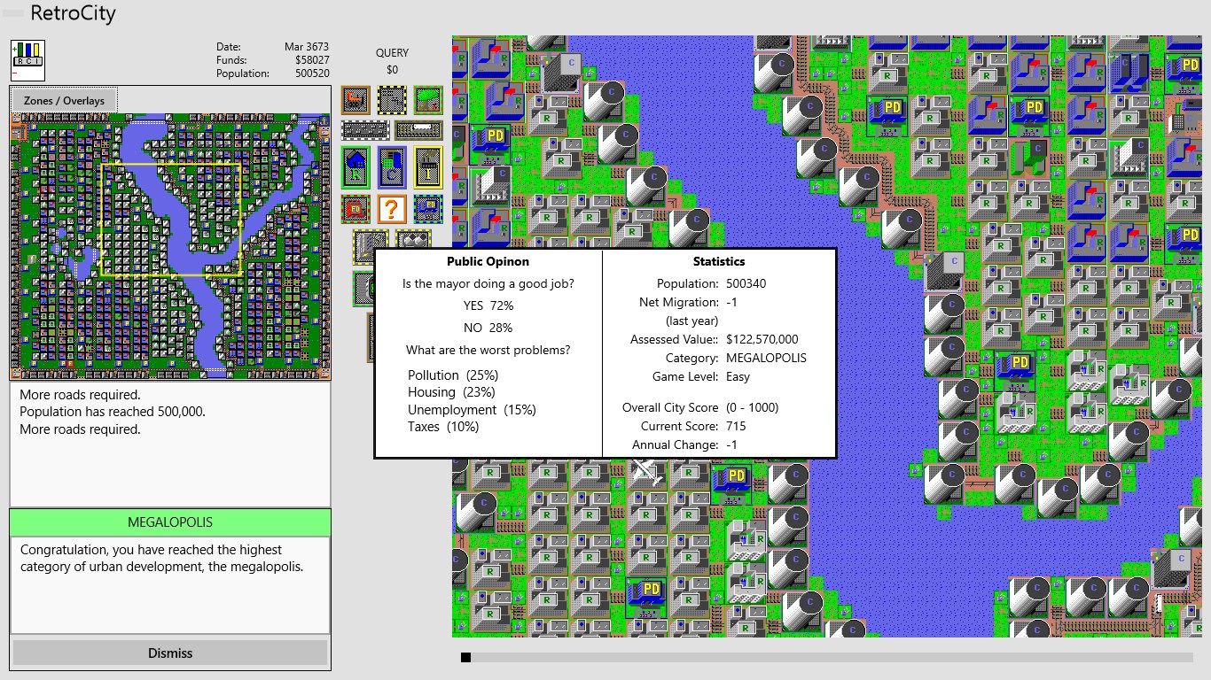Select the Fire Department tool
The height and width of the screenshot is (680, 1211).
point(355,209)
